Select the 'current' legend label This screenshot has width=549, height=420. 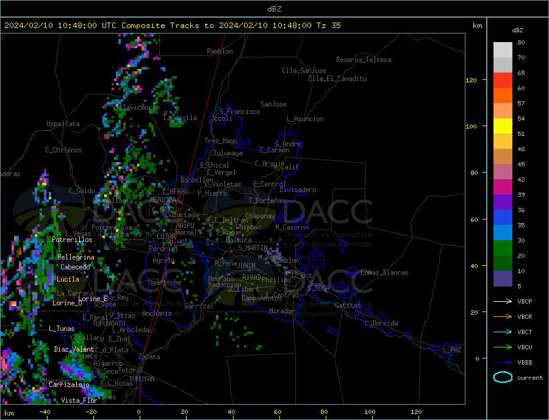tap(530, 378)
